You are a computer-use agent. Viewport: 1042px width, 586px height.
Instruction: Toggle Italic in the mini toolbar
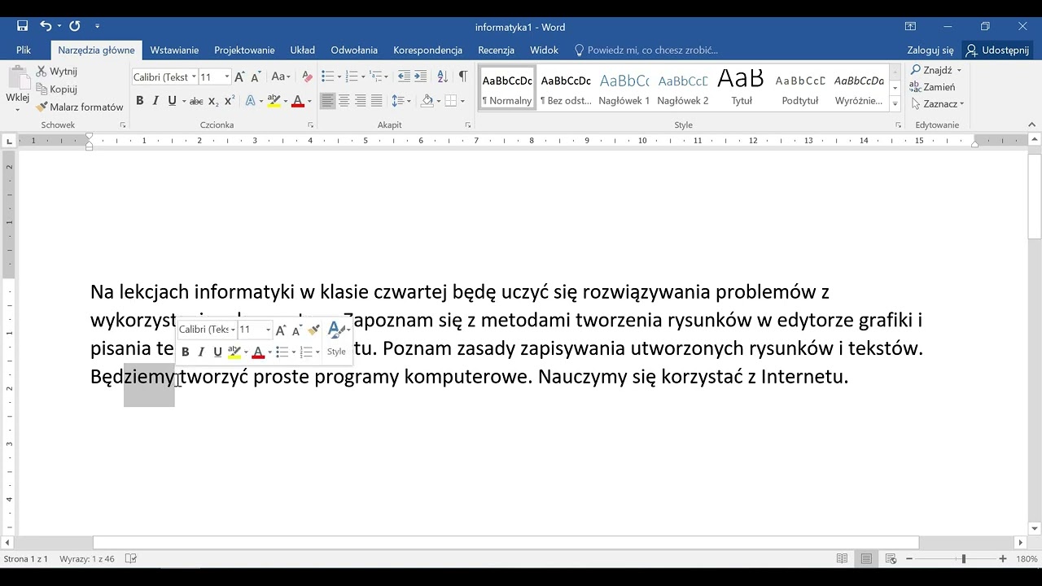(201, 352)
